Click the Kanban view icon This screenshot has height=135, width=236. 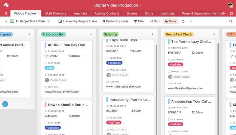click(x=12, y=21)
